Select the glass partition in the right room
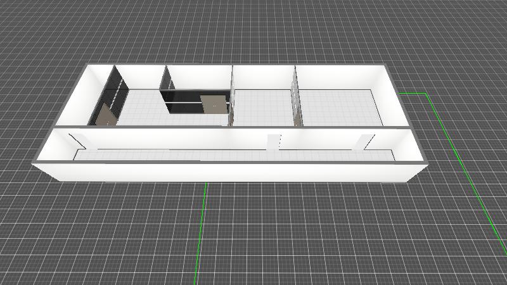 (296, 100)
